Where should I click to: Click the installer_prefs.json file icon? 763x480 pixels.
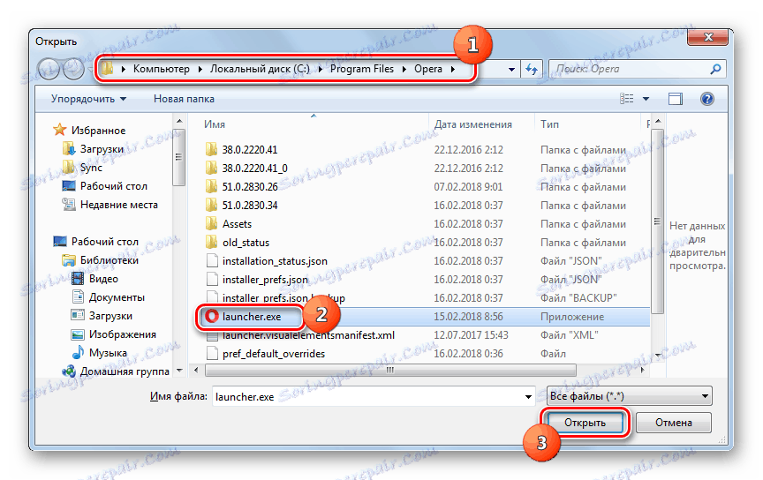pos(212,279)
